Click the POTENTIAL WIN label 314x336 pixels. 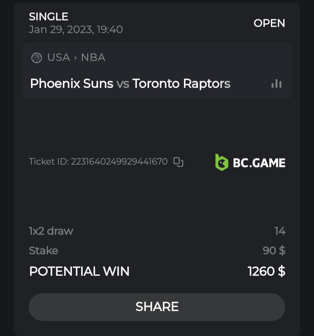coord(79,272)
